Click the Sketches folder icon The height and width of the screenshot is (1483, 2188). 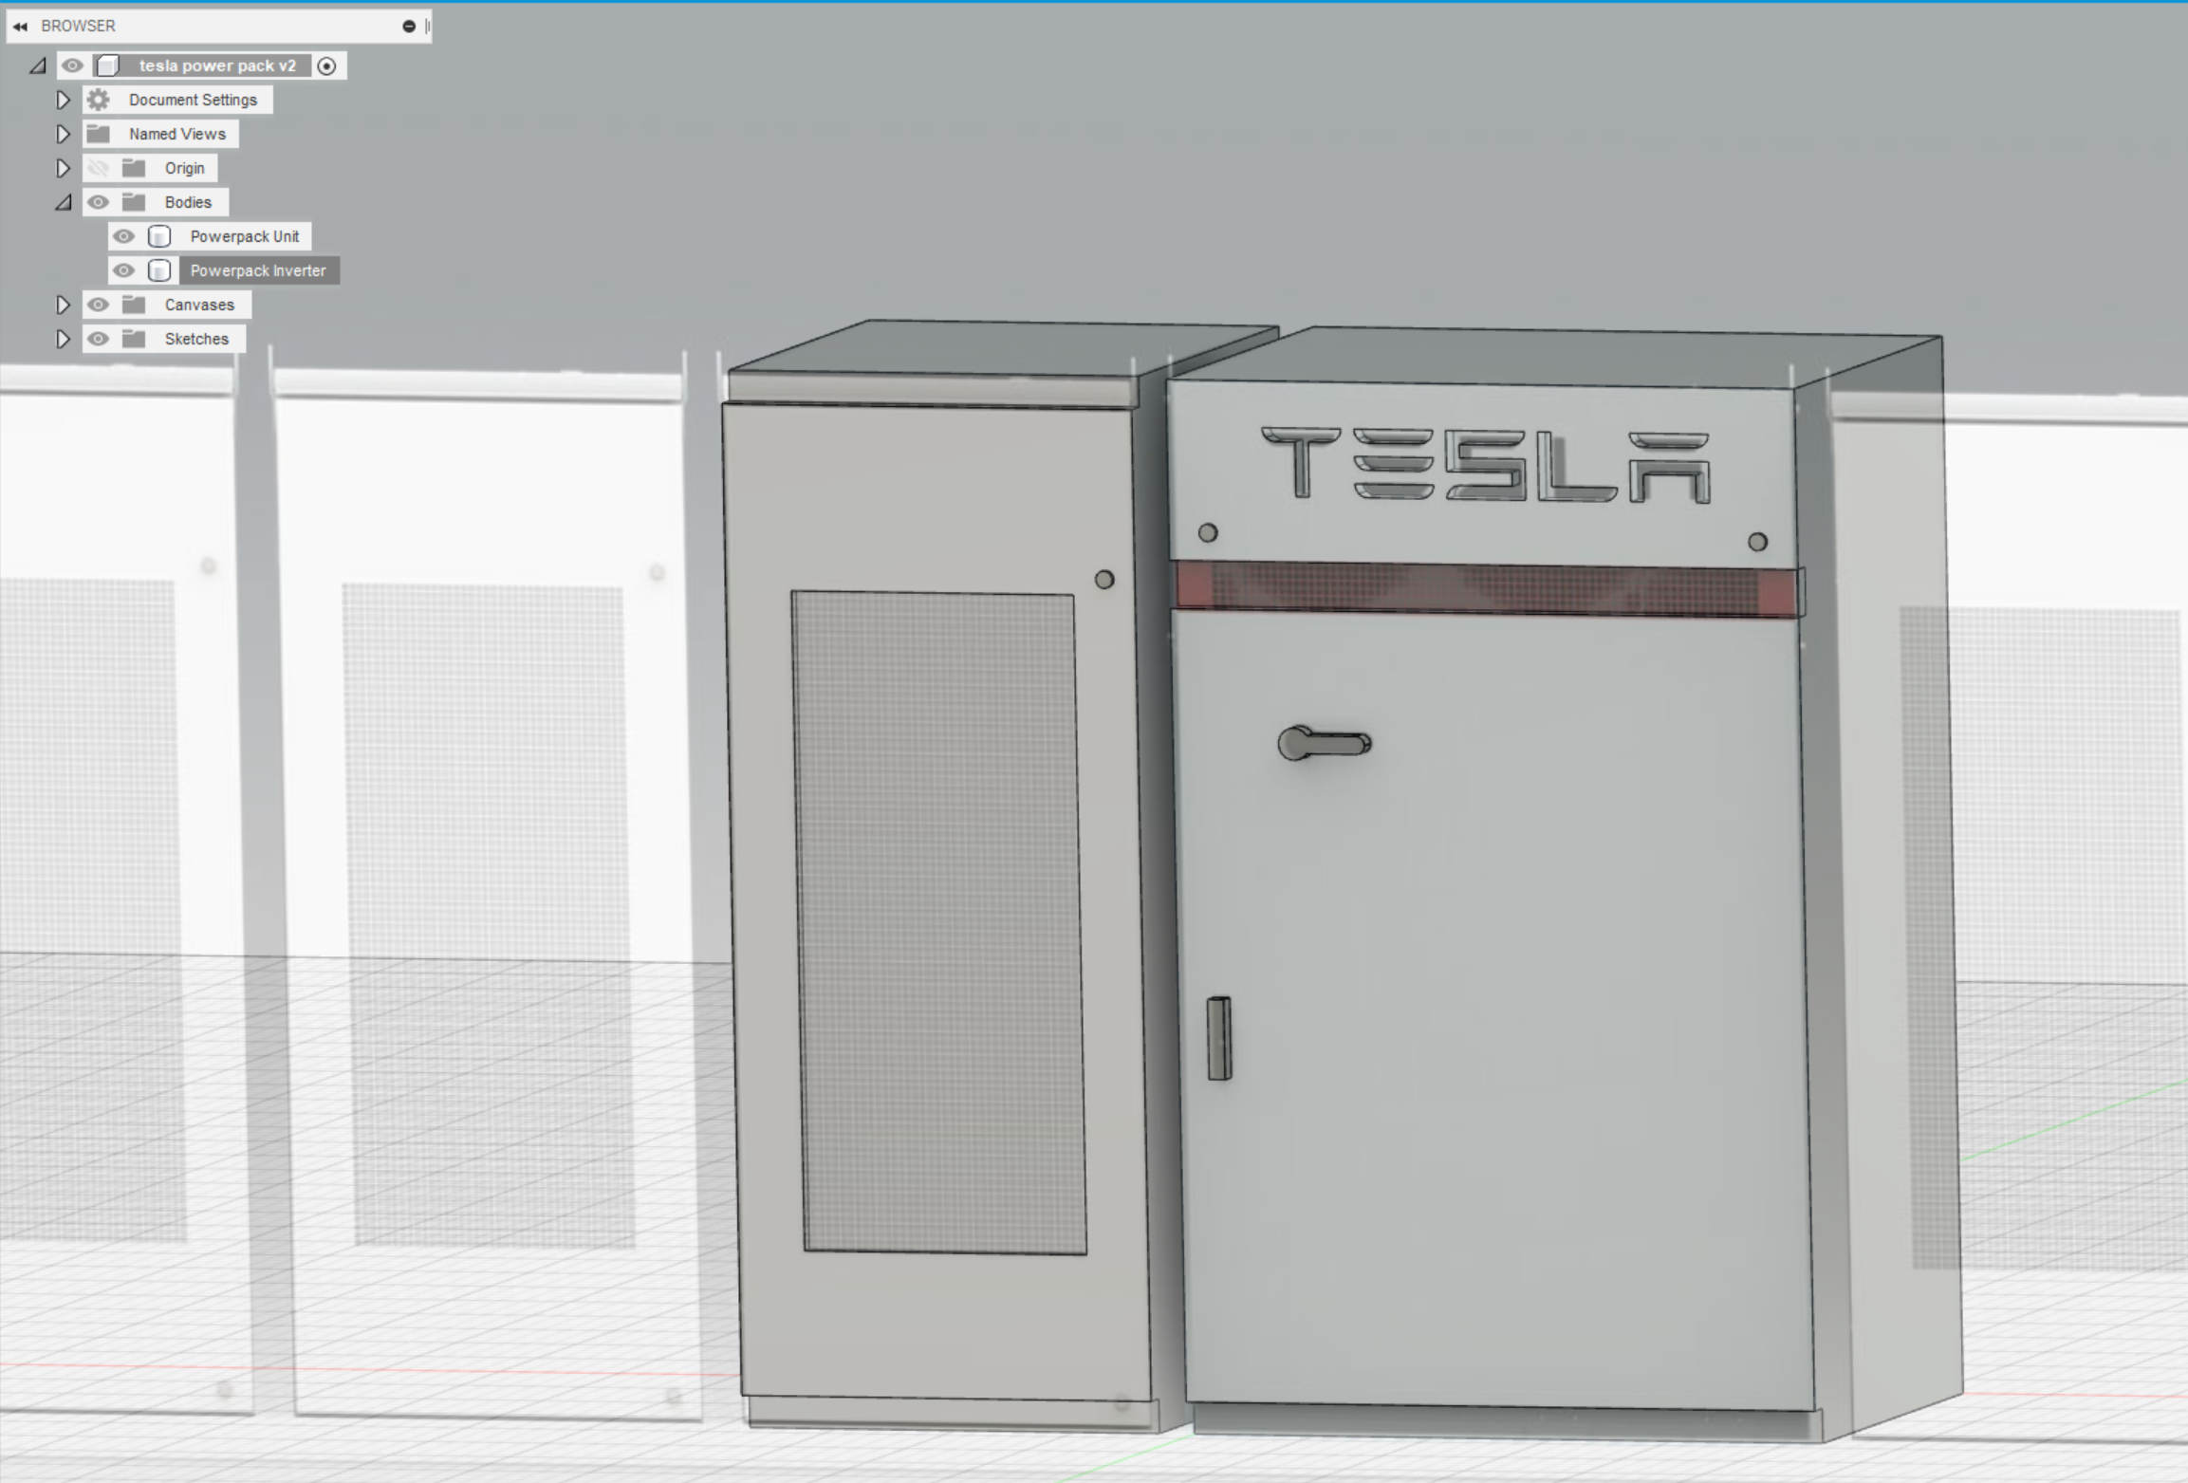134,339
